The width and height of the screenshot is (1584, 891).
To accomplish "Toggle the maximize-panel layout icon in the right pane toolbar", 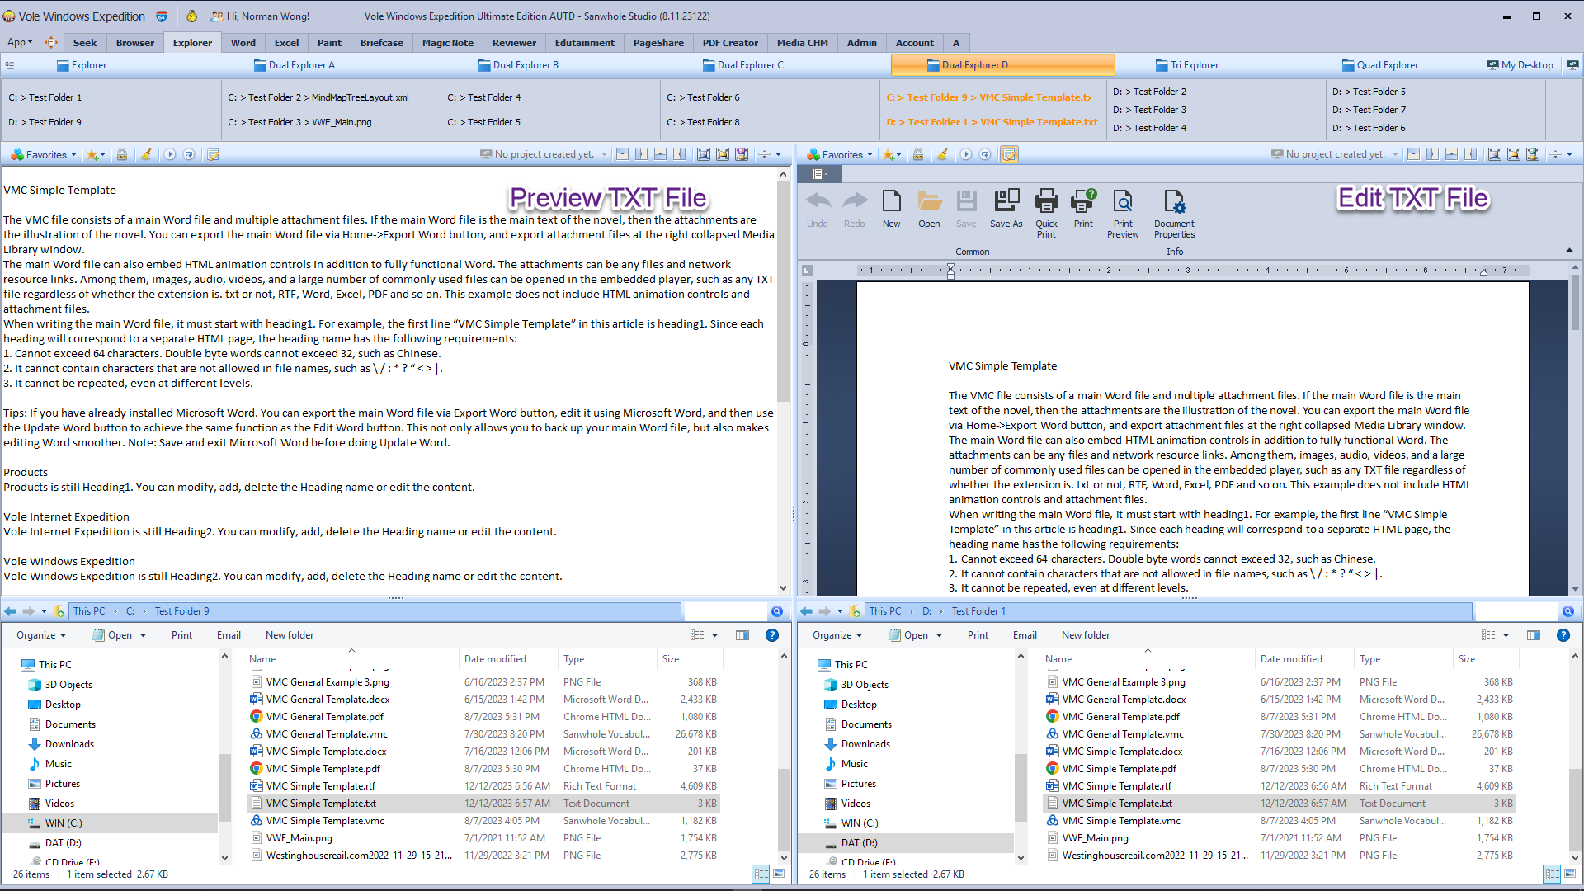I will click(x=1494, y=154).
